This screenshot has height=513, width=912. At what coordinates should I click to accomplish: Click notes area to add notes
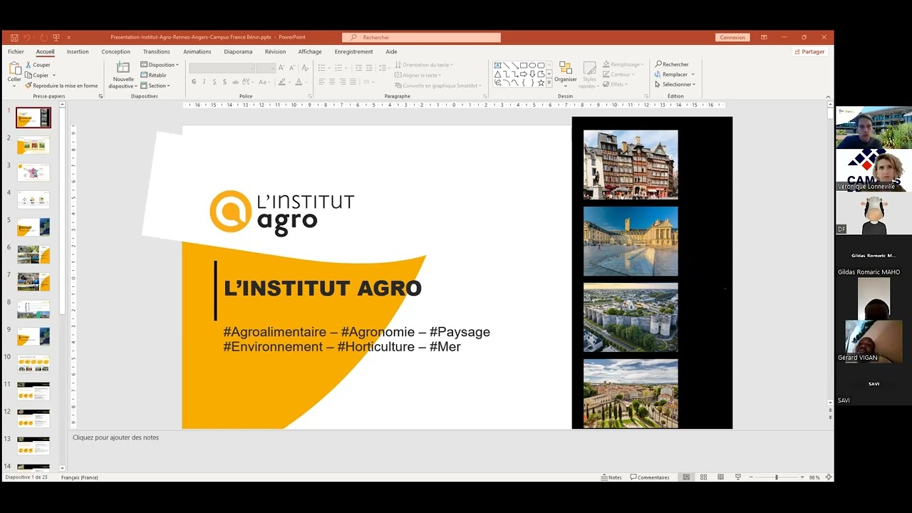450,437
